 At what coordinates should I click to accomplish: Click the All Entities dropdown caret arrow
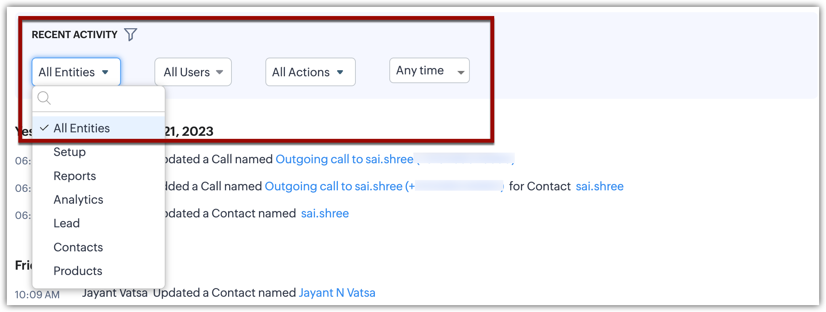click(105, 72)
